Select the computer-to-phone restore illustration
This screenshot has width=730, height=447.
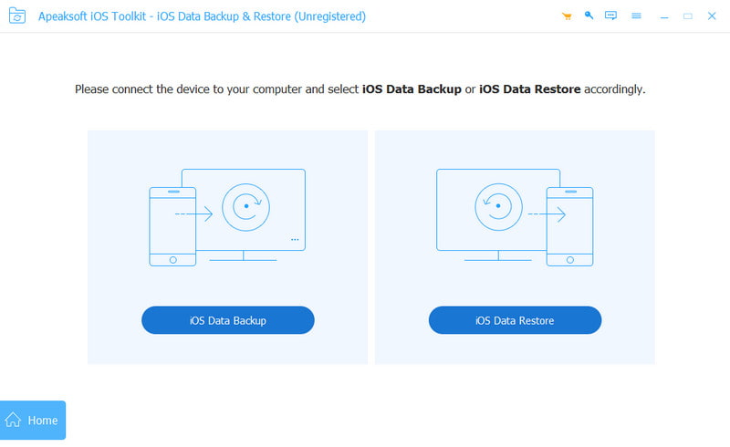coord(515,217)
